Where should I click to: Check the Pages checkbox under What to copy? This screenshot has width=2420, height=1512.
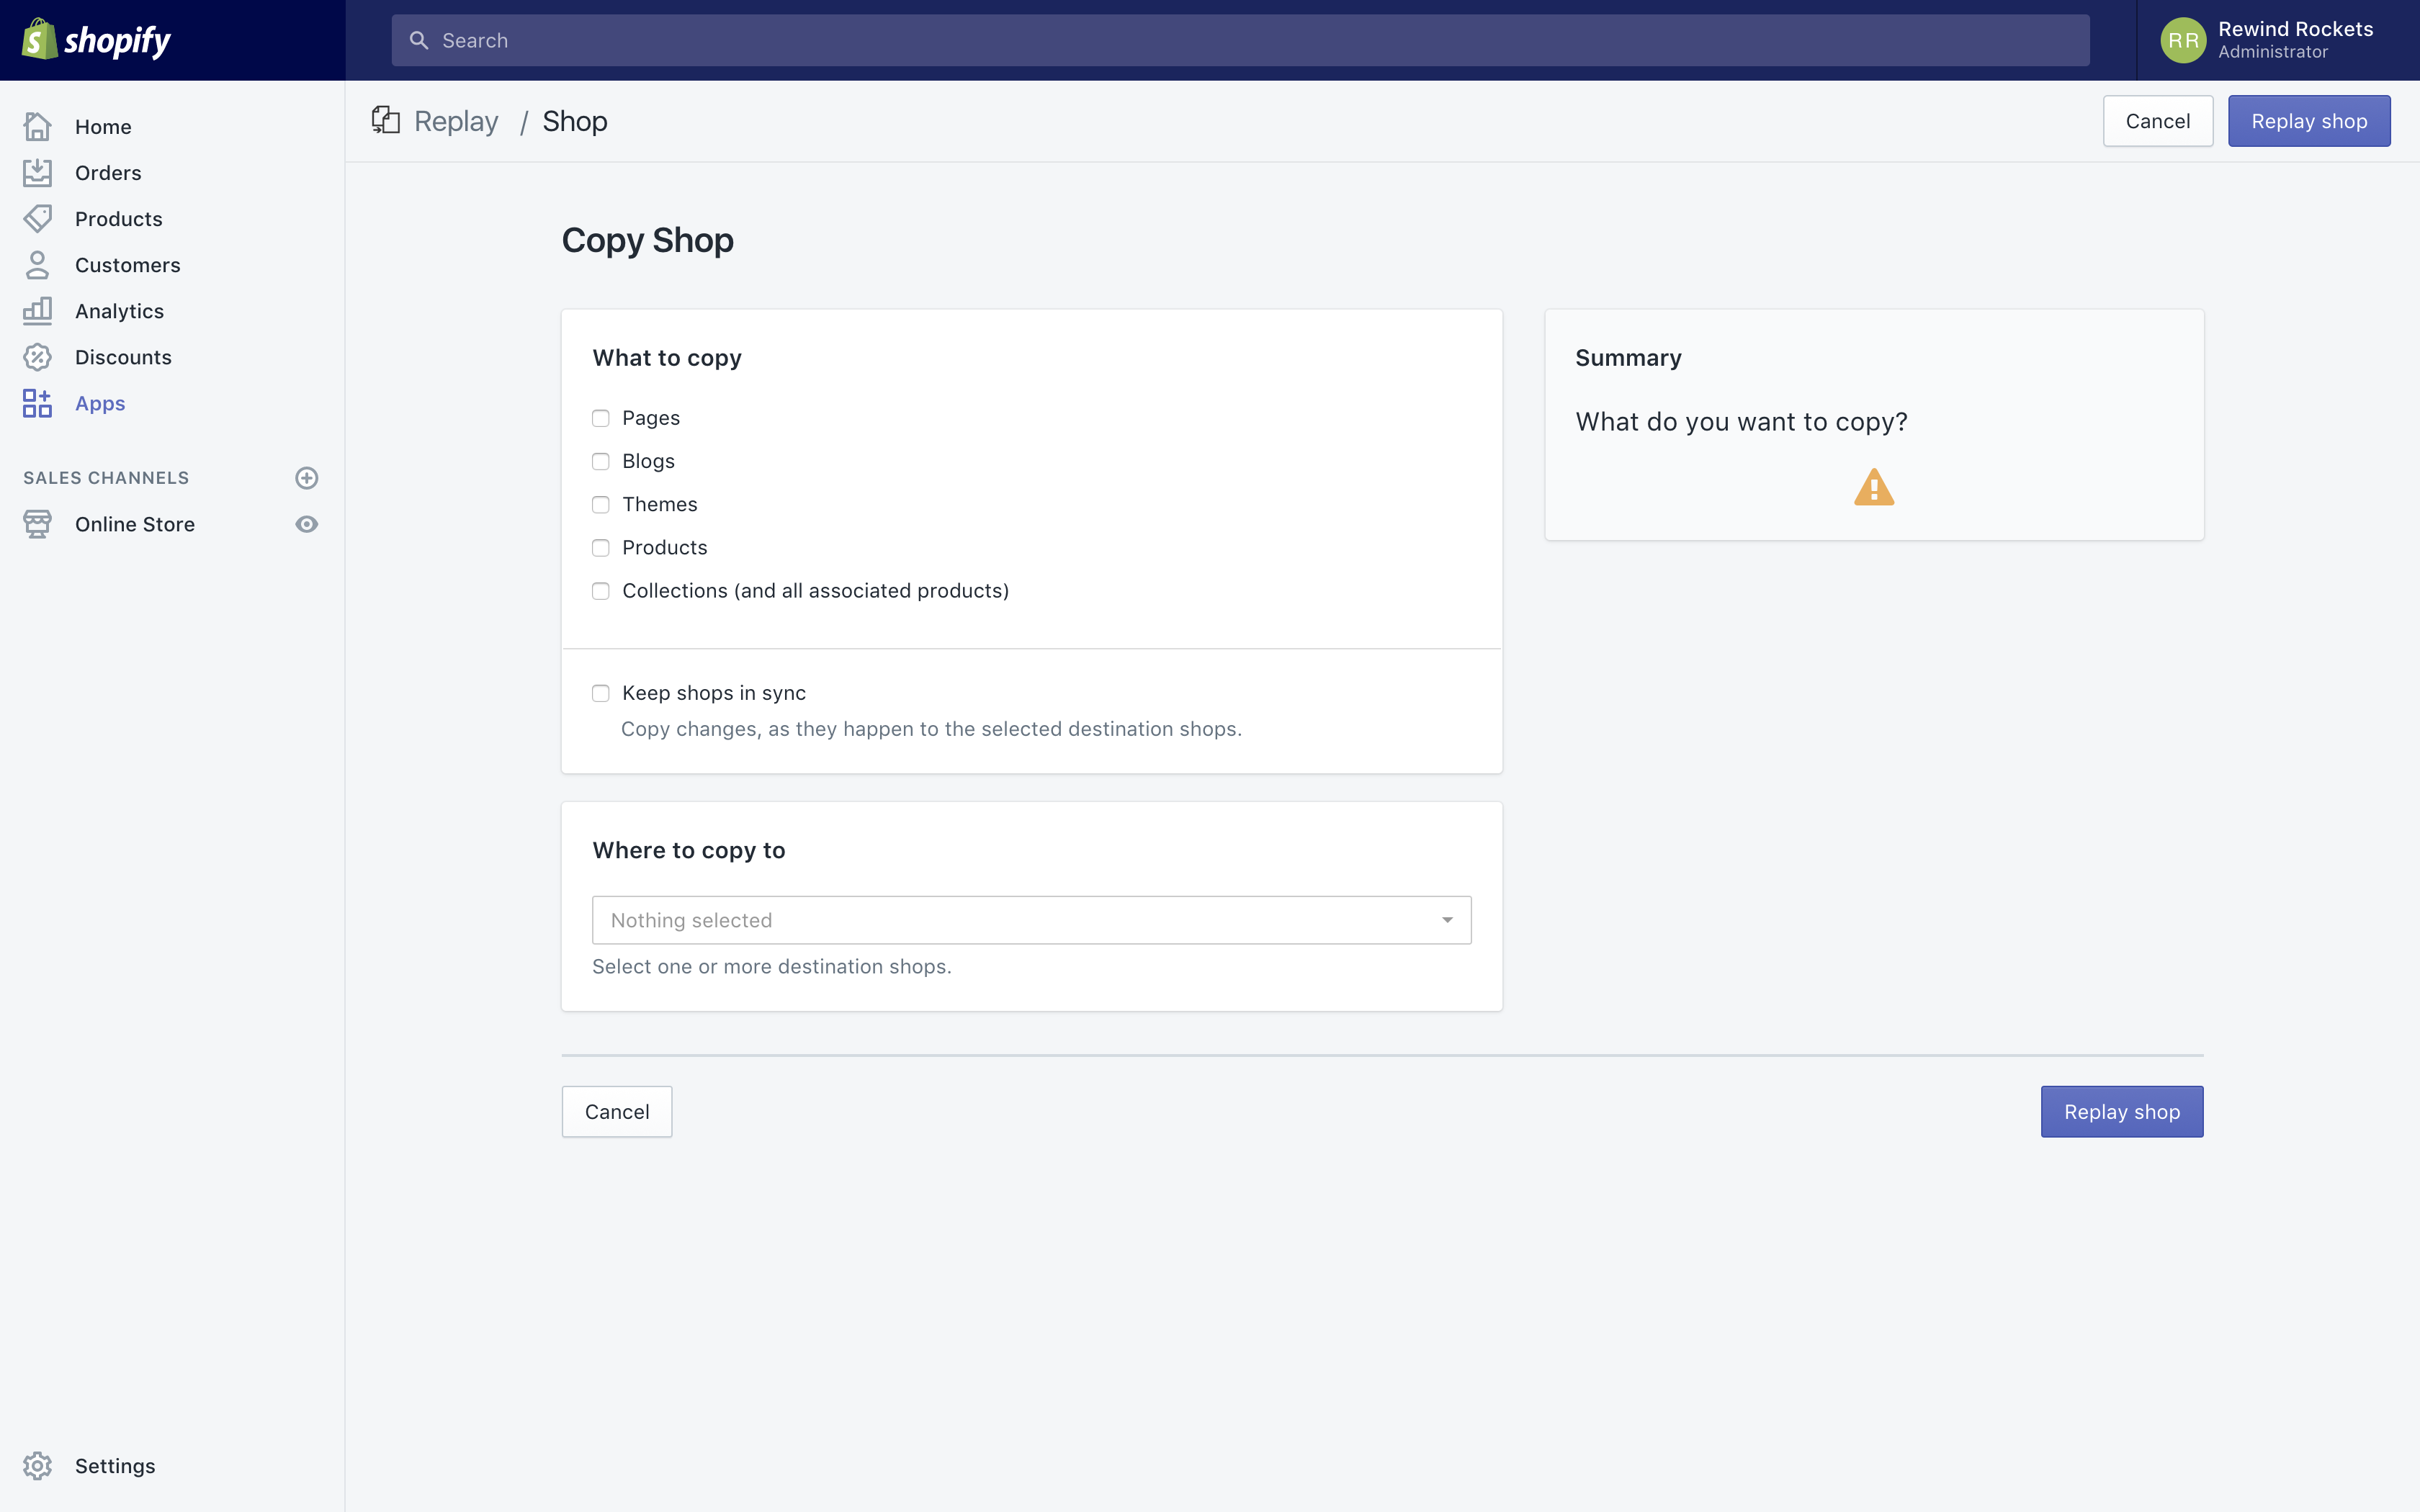point(601,418)
